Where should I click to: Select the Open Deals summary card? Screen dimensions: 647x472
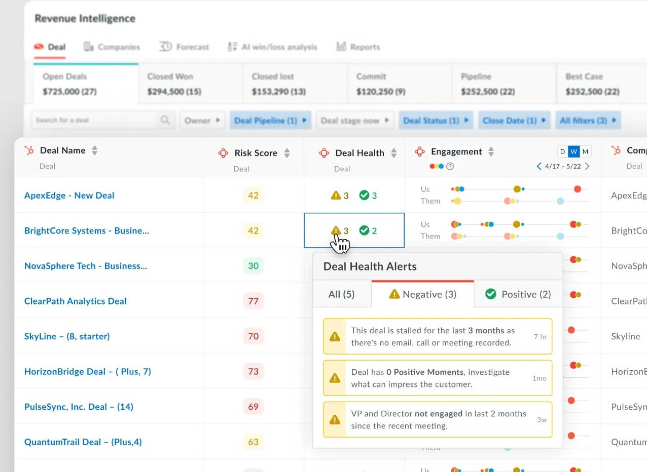click(x=86, y=84)
